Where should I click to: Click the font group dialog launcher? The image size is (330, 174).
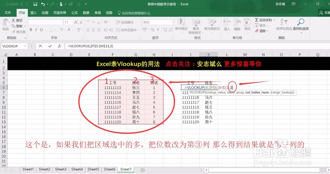83,38
